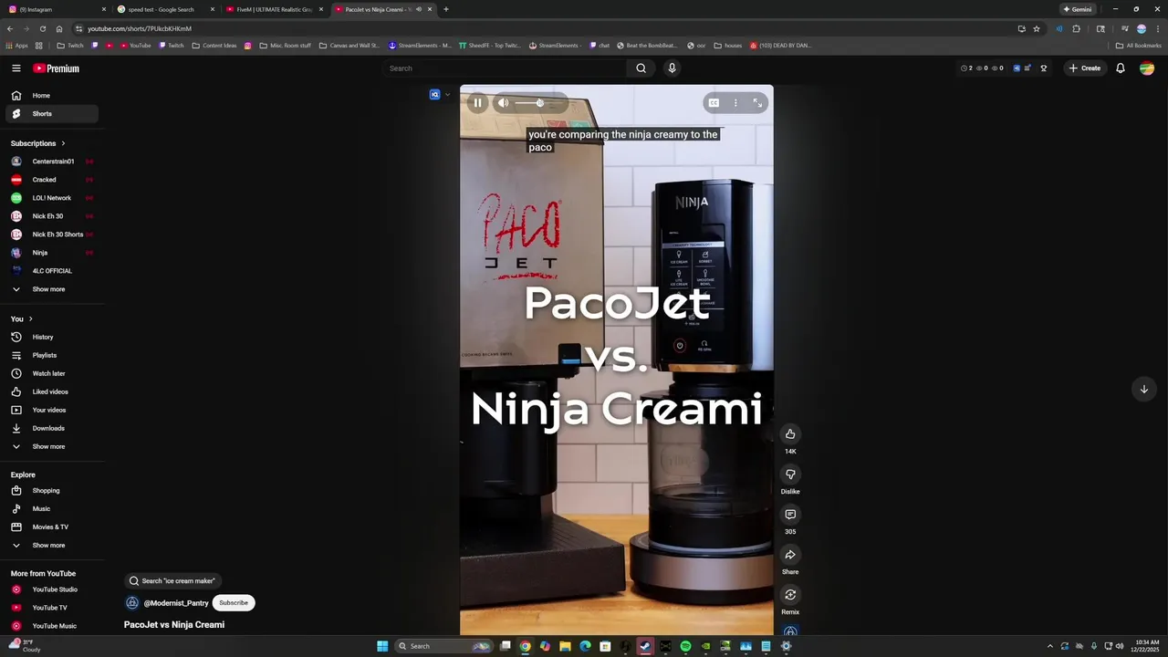
Task: Open the 4LC OFFICIAL subscription
Action: pyautogui.click(x=52, y=271)
